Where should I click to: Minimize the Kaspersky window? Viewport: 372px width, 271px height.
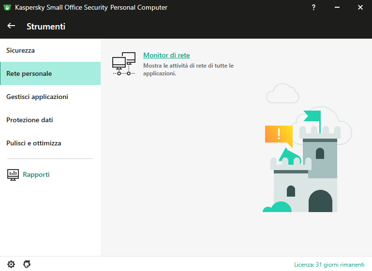tap(337, 7)
